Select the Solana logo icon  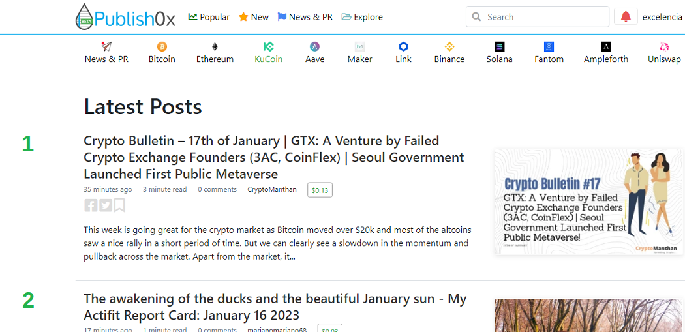[499, 46]
